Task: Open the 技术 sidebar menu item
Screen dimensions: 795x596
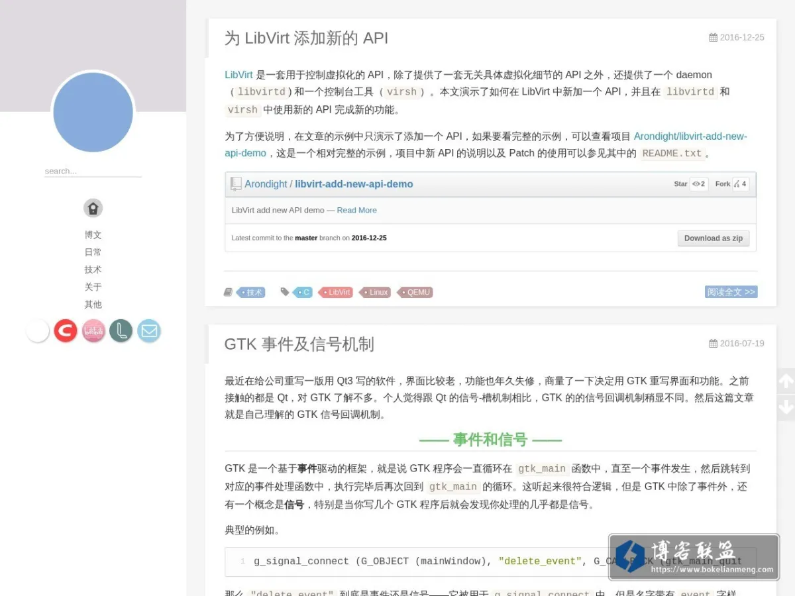Action: (93, 270)
